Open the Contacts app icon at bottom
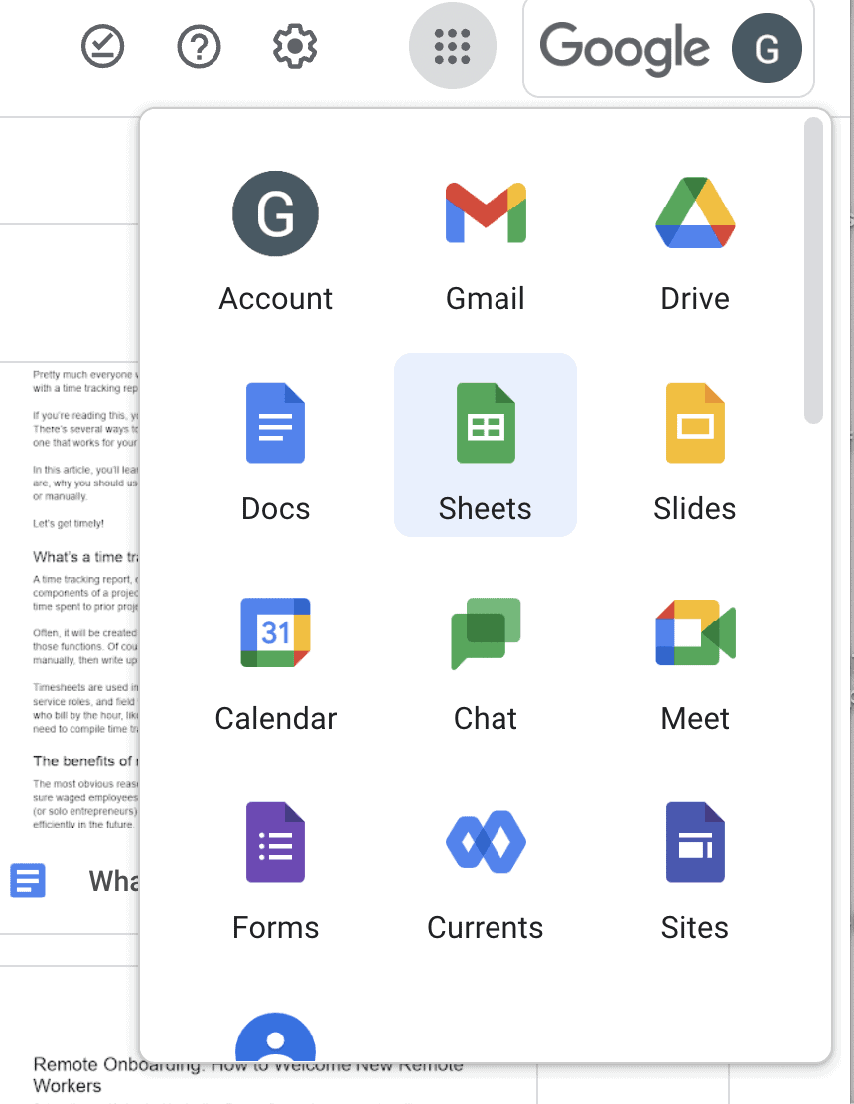 tap(275, 1037)
